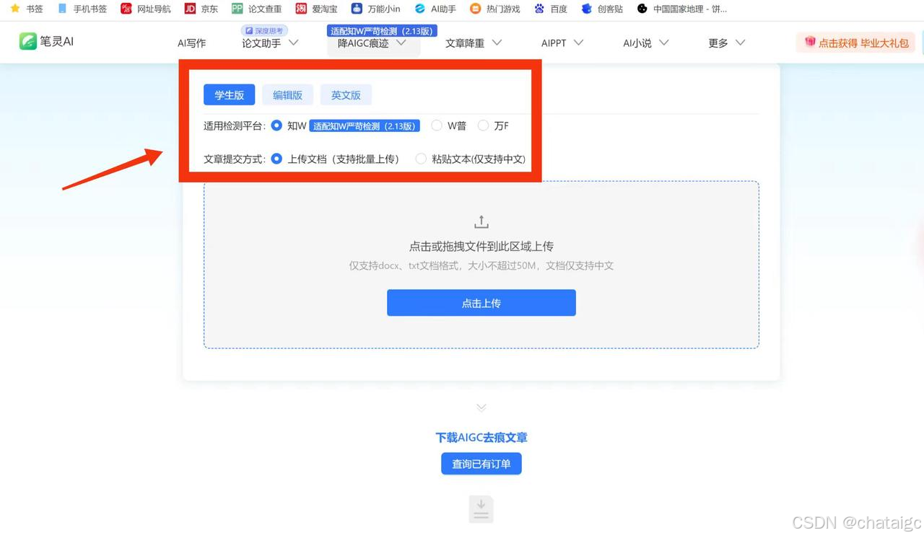
Task: Open the 手机书签 bookmark icon
Action: (x=62, y=9)
